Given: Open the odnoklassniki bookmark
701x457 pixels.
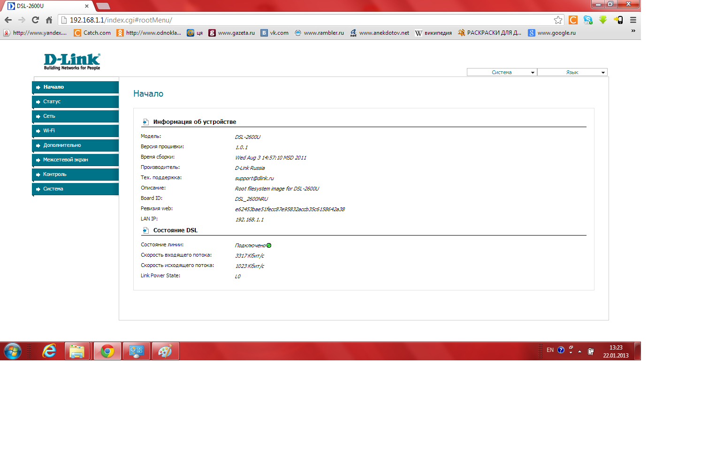Looking at the screenshot, I should click(149, 33).
